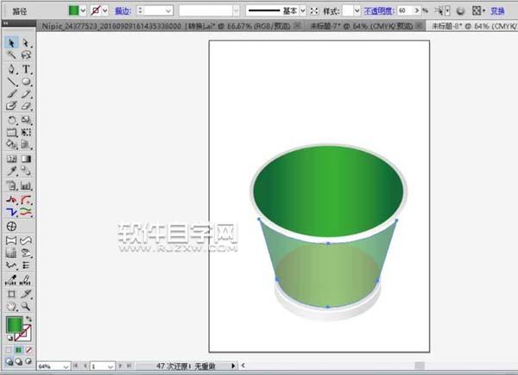518x375 pixels.
Task: Expand the opacity slider arrow next to 60
Action: [417, 11]
